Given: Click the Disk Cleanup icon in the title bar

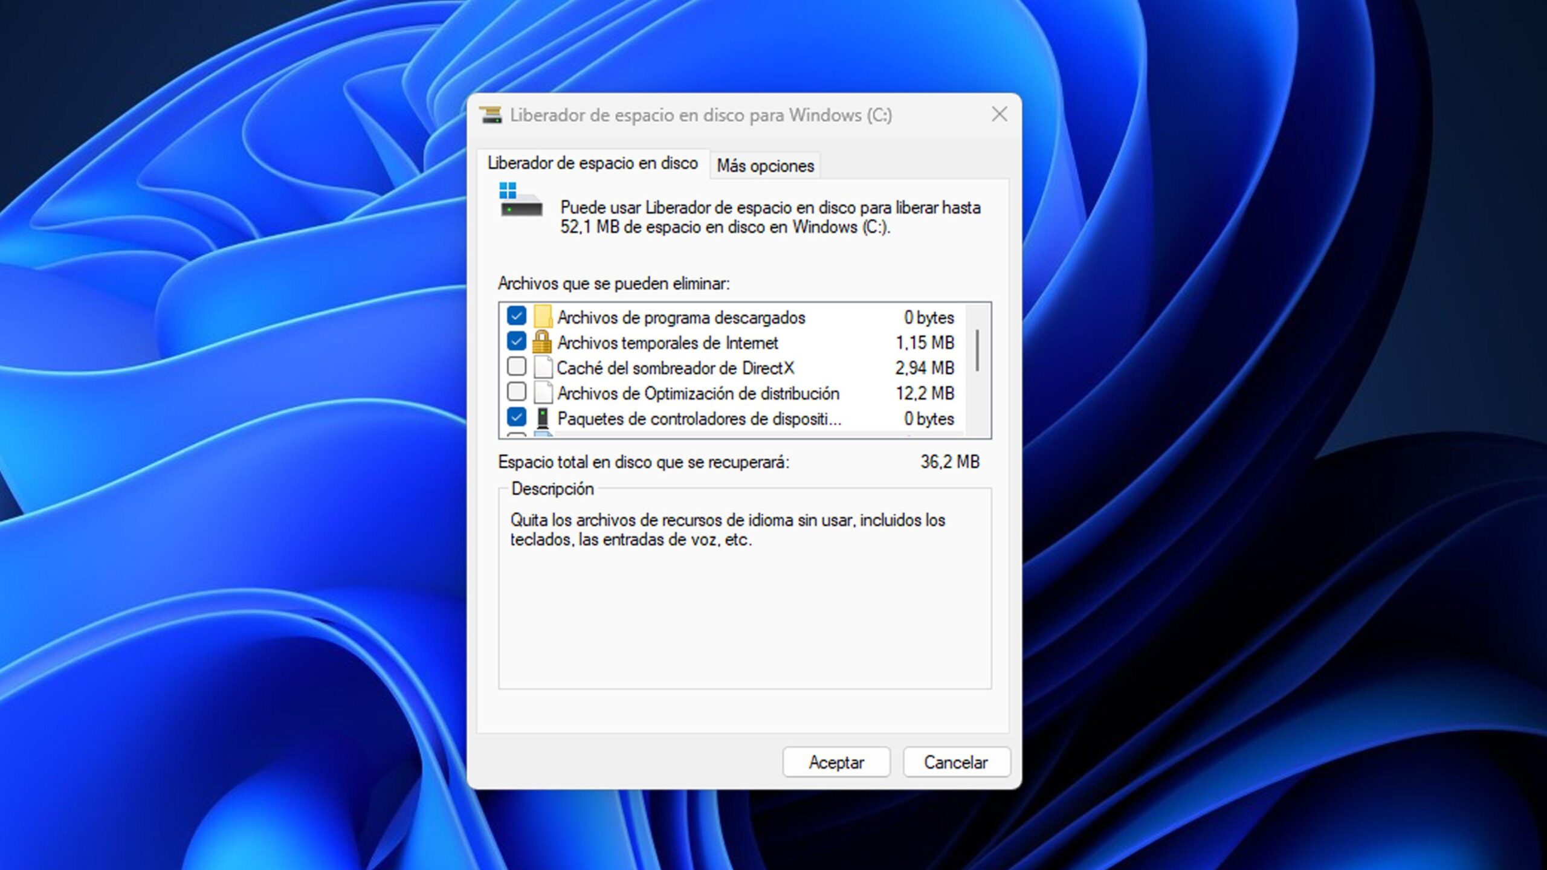Looking at the screenshot, I should point(491,115).
